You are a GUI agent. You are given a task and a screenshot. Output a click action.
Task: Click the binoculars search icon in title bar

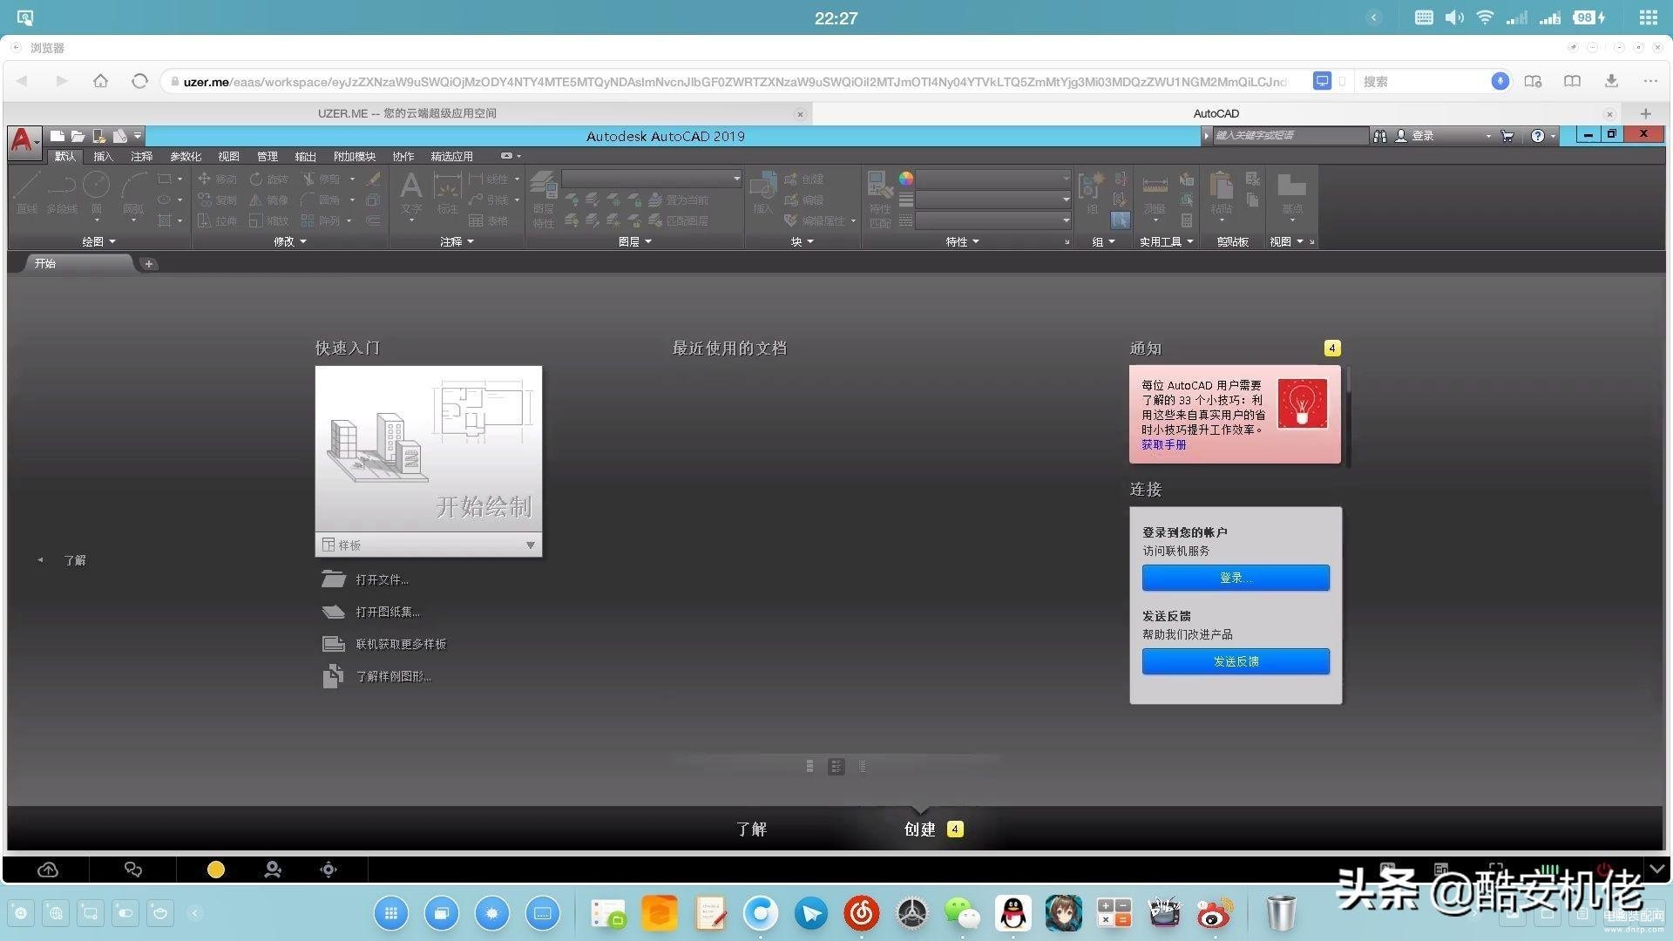pos(1379,136)
